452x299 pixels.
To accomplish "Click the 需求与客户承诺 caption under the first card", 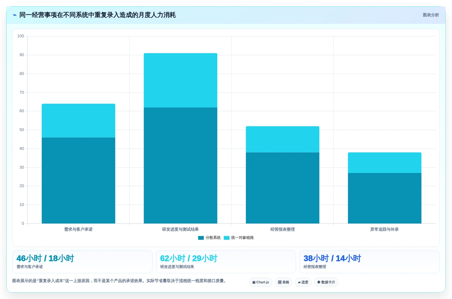I will coord(30,267).
